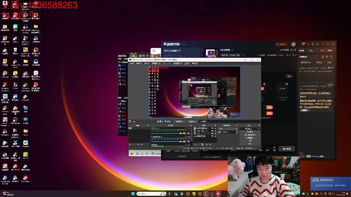Move selected OBS source up
Image resolution: width=351 pixels, height=197 pixels.
(207, 144)
